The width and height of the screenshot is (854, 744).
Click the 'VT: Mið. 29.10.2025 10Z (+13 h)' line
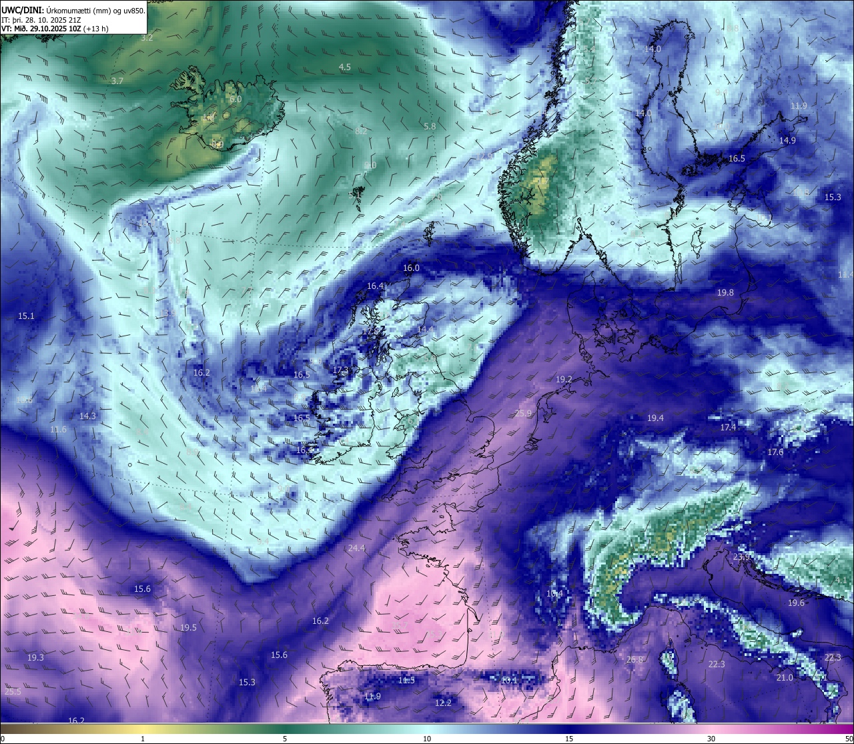[x=55, y=29]
